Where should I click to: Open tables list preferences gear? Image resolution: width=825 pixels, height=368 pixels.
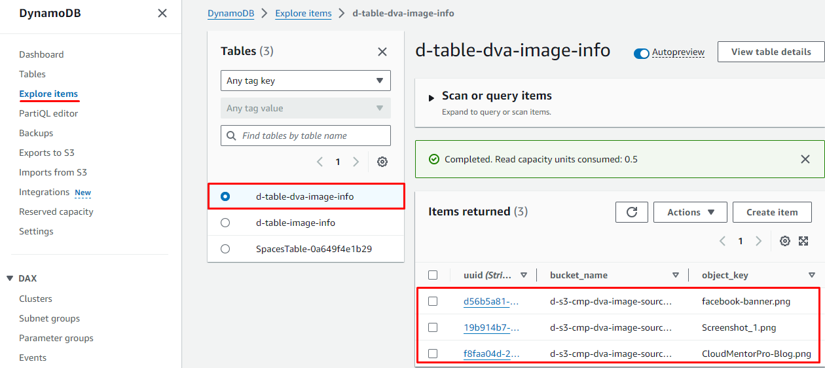382,162
